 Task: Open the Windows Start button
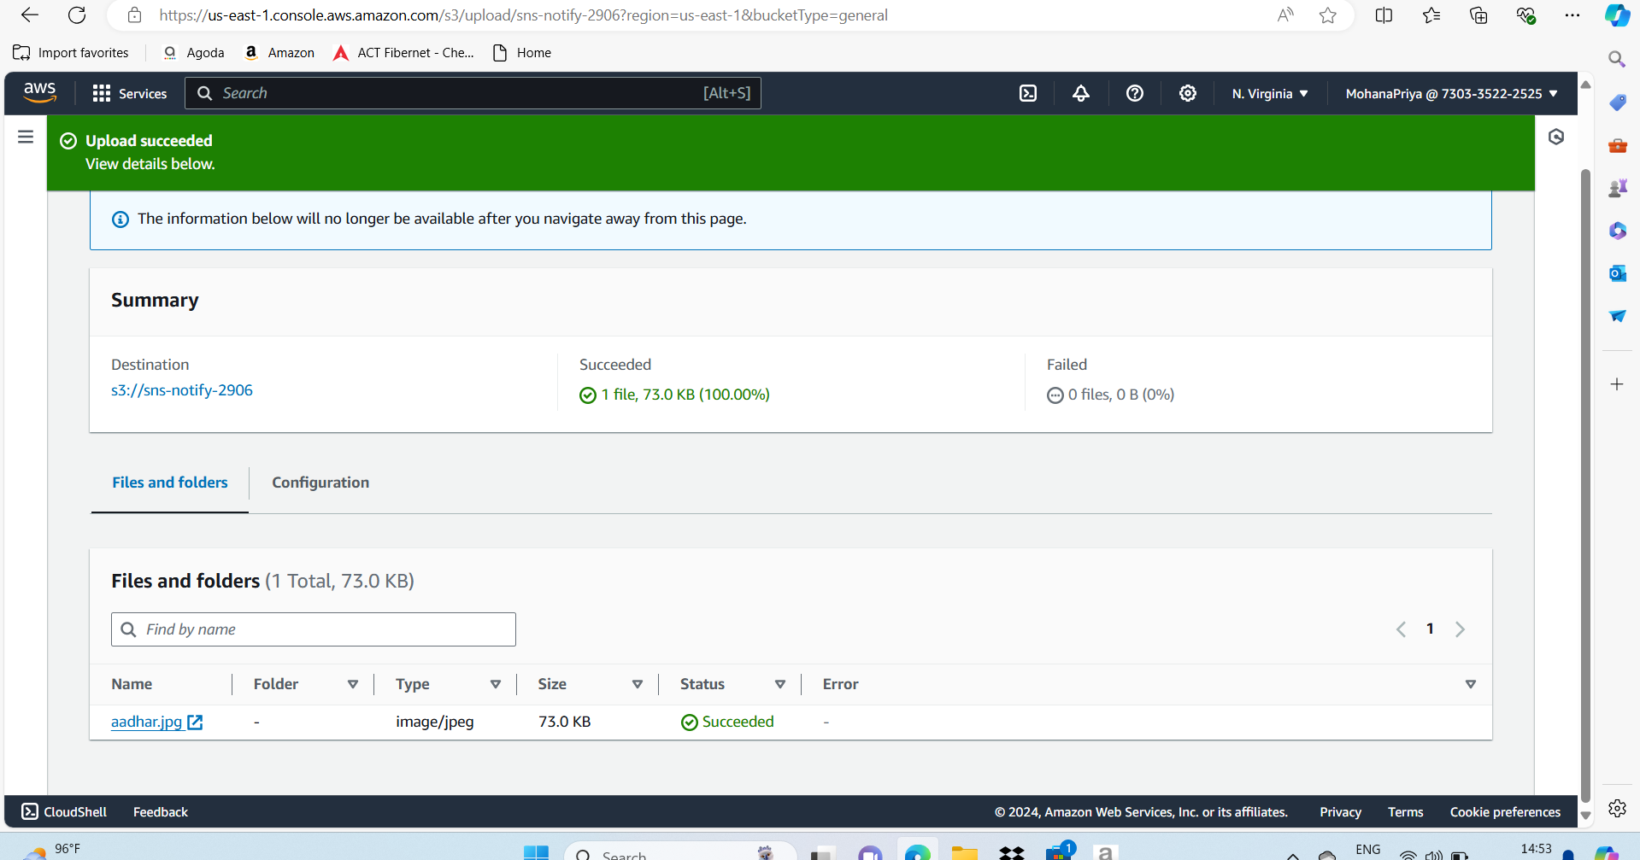tap(536, 851)
